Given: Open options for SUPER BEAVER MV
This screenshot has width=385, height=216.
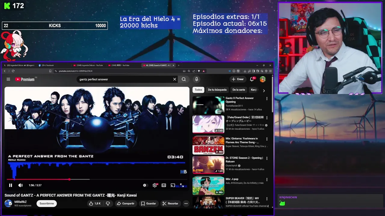Looking at the screenshot, I should (267, 199).
